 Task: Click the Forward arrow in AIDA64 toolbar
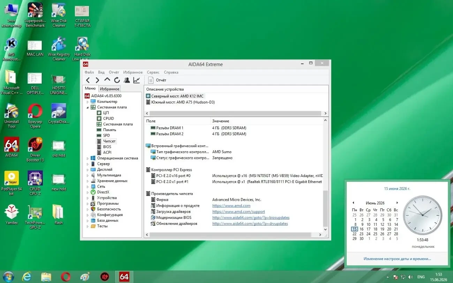[x=97, y=80]
